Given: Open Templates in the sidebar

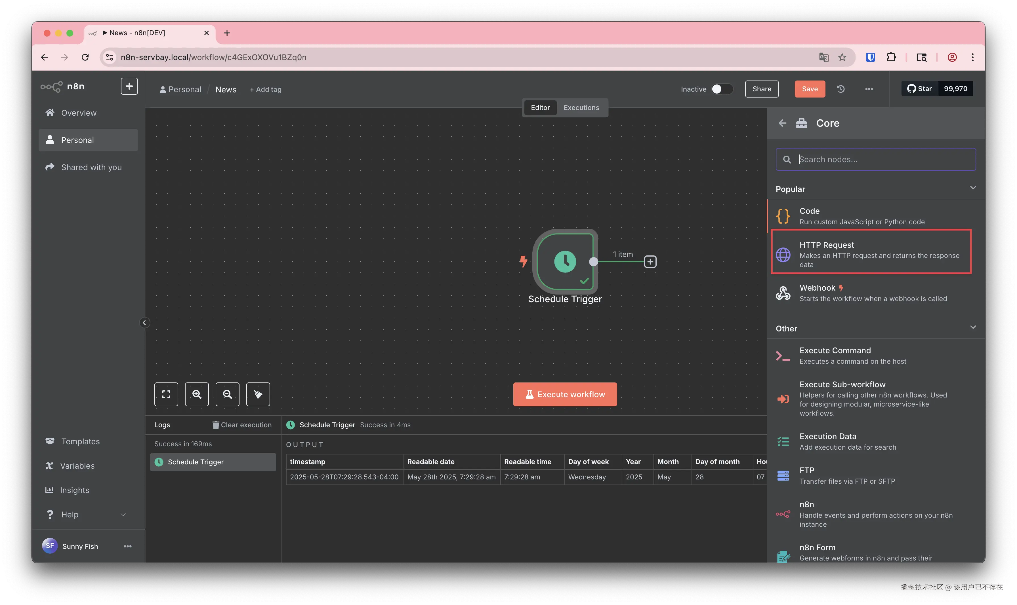Looking at the screenshot, I should [x=80, y=441].
